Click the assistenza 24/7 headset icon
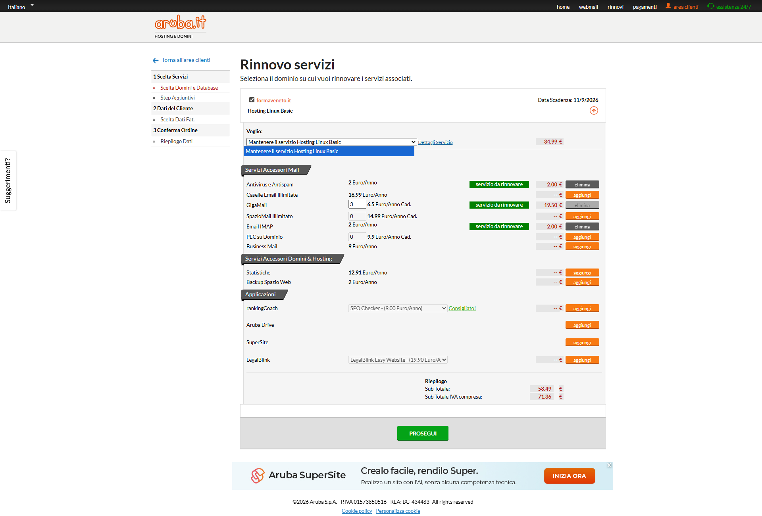 711,6
